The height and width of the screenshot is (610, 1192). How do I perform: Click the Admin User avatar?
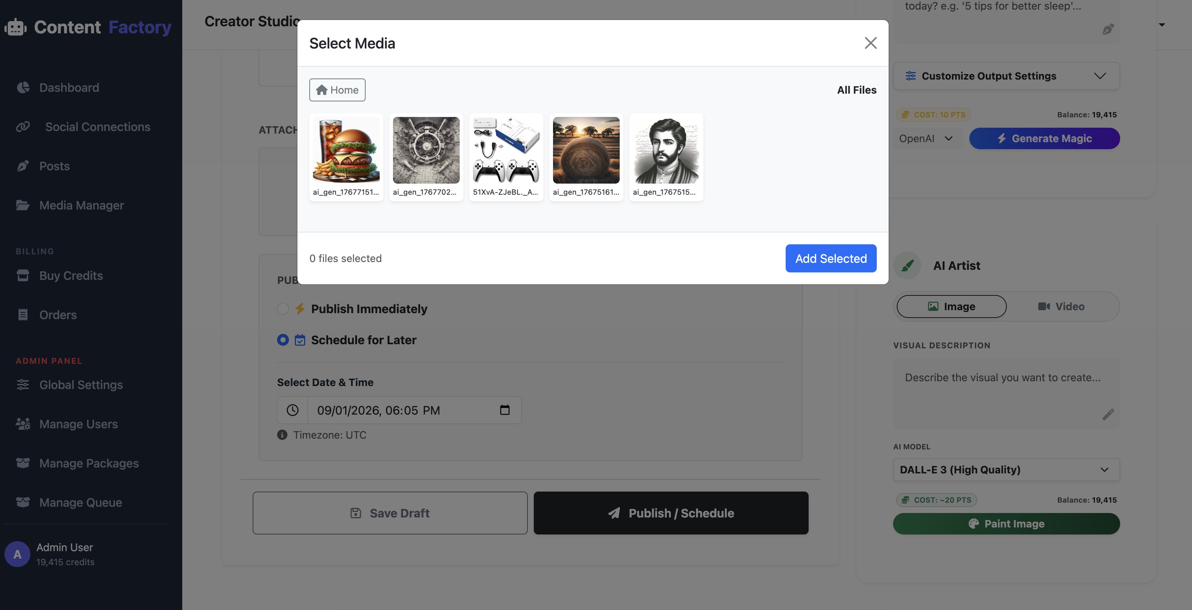tap(17, 554)
